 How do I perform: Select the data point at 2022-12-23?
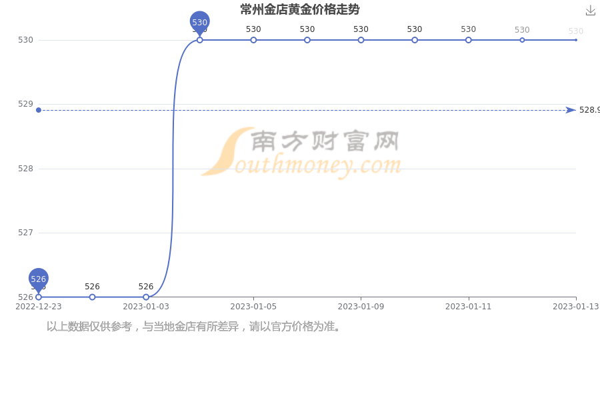39,297
